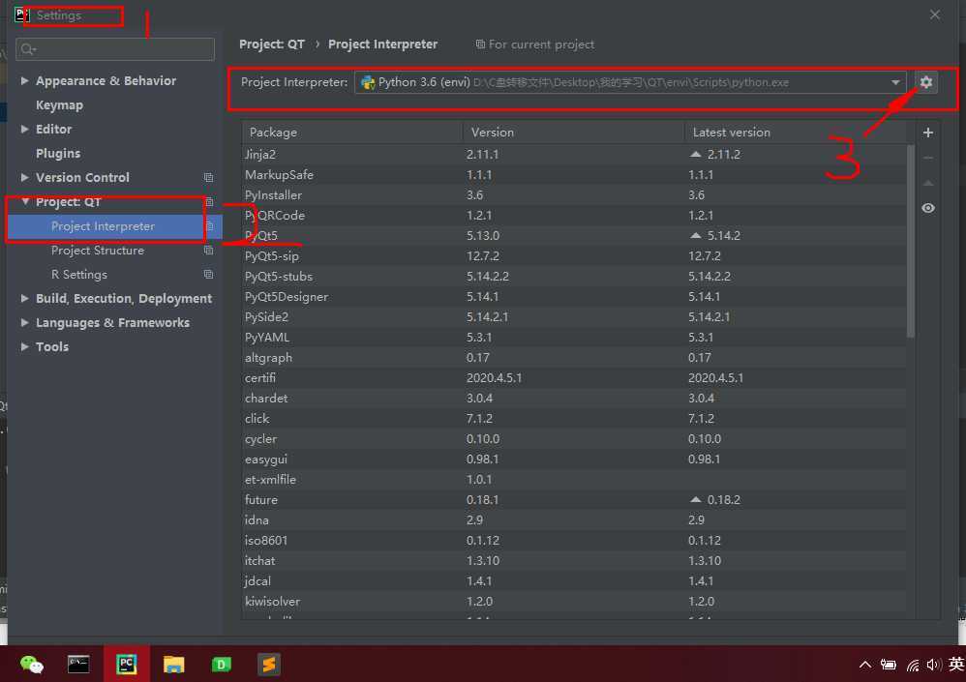
Task: Show hidden system tray icons chevron
Action: tap(865, 665)
